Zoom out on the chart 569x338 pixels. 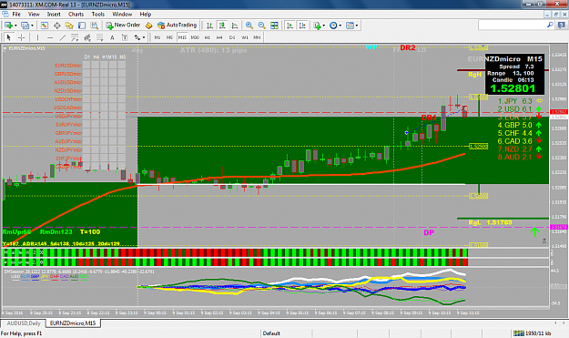(x=261, y=26)
